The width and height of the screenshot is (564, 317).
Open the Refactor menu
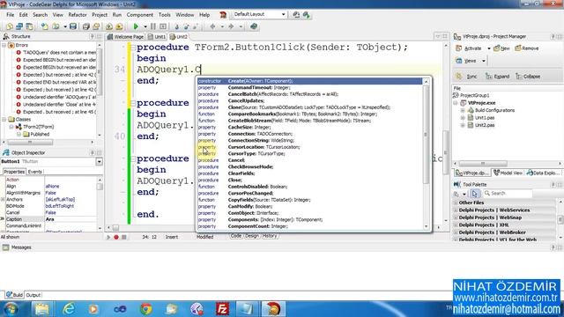click(78, 15)
